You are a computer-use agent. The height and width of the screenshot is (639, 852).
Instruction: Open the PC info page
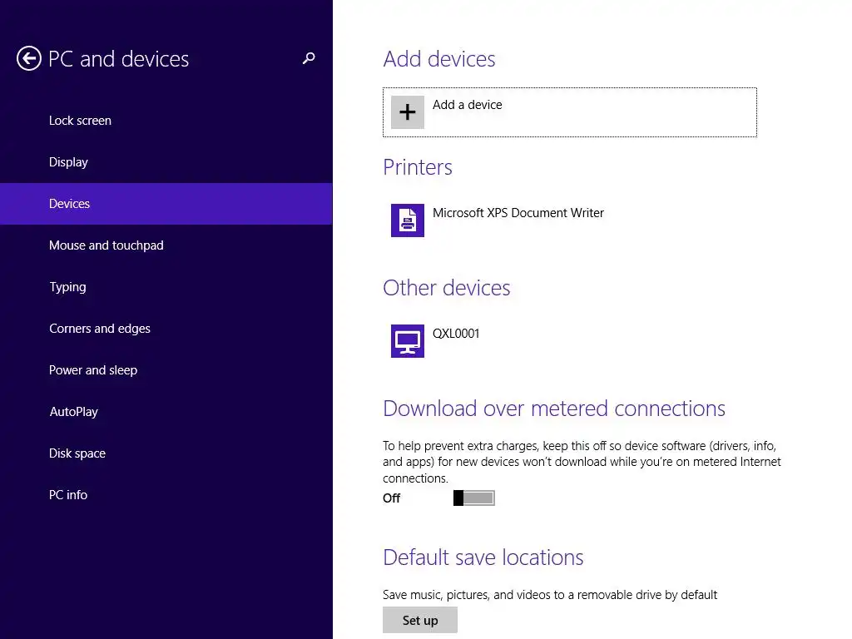[68, 495]
